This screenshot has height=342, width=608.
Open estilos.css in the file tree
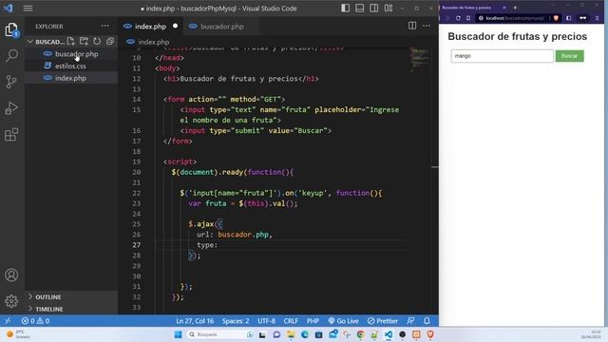[x=70, y=66]
